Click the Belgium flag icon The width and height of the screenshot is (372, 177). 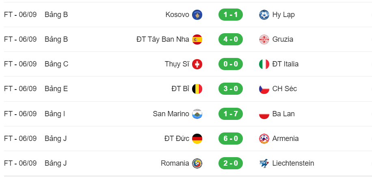[x=197, y=89]
